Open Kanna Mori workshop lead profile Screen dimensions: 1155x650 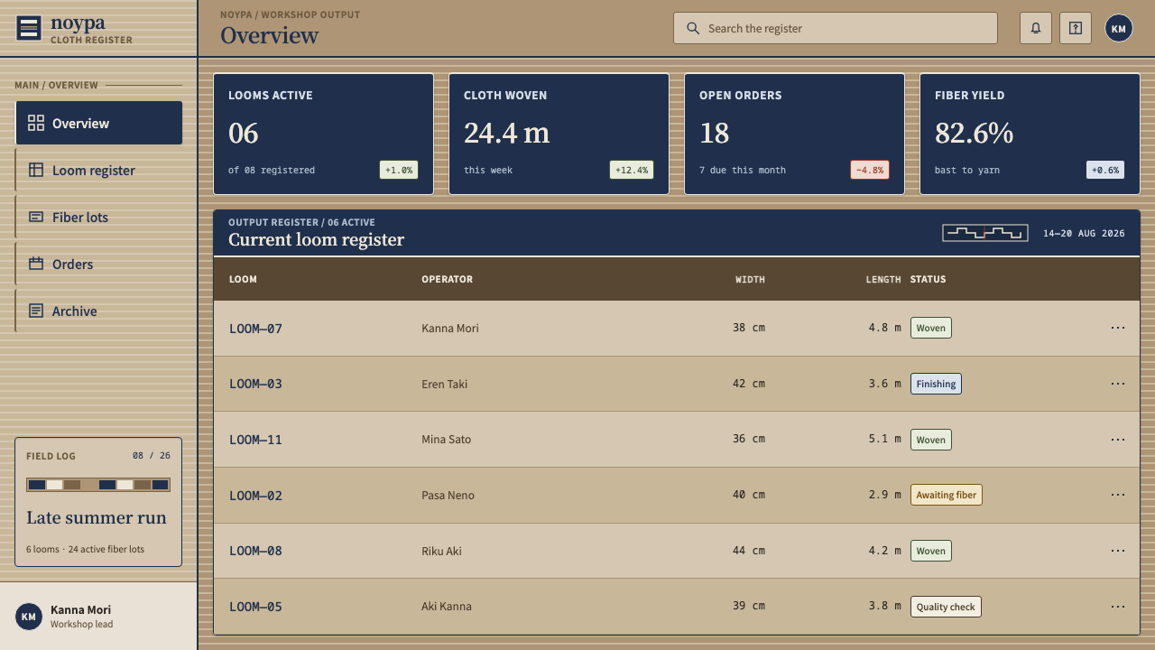tap(98, 617)
